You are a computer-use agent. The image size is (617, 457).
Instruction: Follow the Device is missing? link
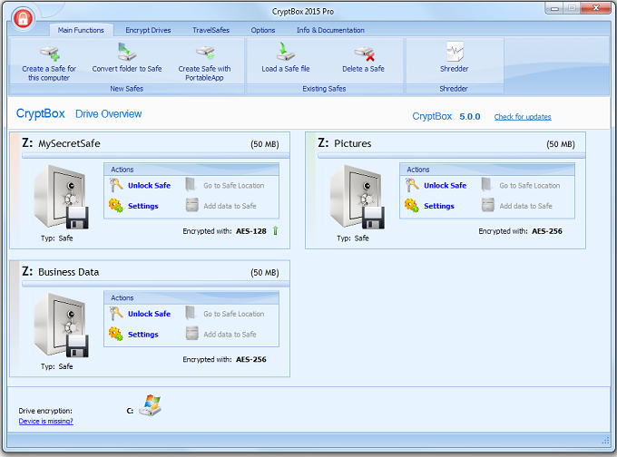(45, 421)
